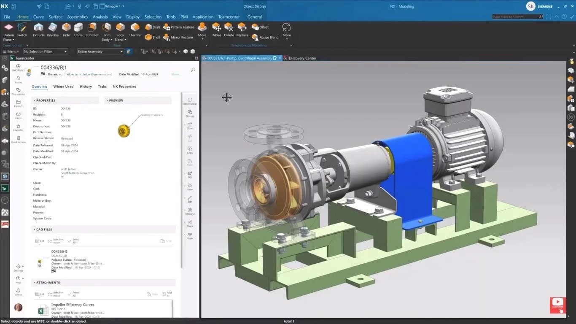Click the Hole feature icon

(x=66, y=30)
